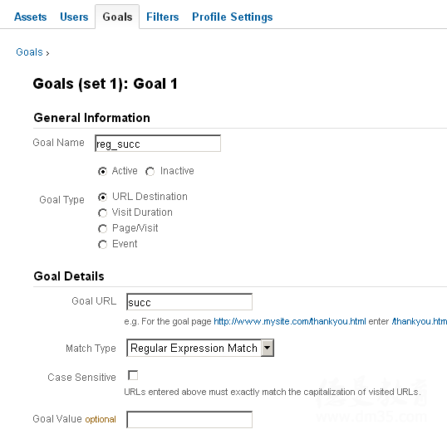This screenshot has height=439, width=447.
Task: Click the Goal Name text field
Action: [158, 144]
